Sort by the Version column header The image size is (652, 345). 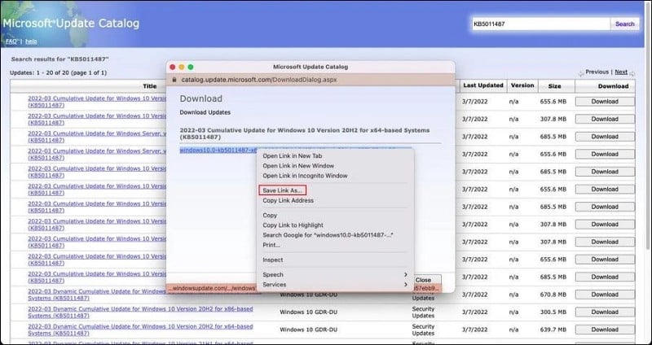pos(522,85)
